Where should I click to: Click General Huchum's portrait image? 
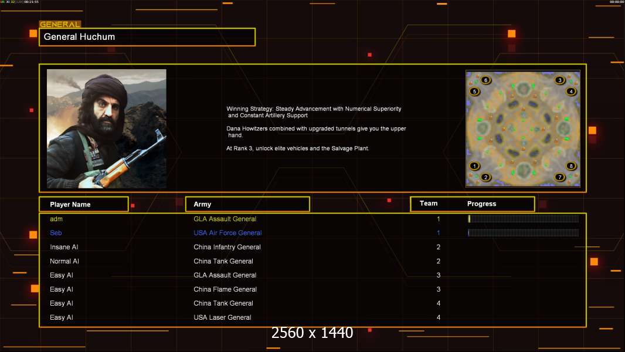point(107,128)
